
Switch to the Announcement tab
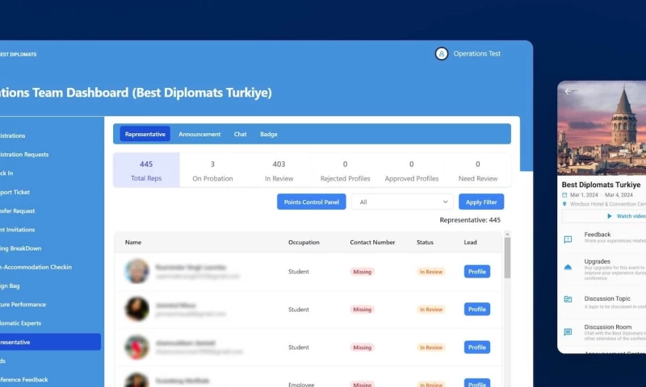(199, 134)
